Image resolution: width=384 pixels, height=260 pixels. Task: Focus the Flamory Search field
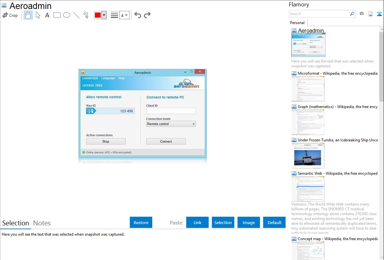click(x=319, y=14)
